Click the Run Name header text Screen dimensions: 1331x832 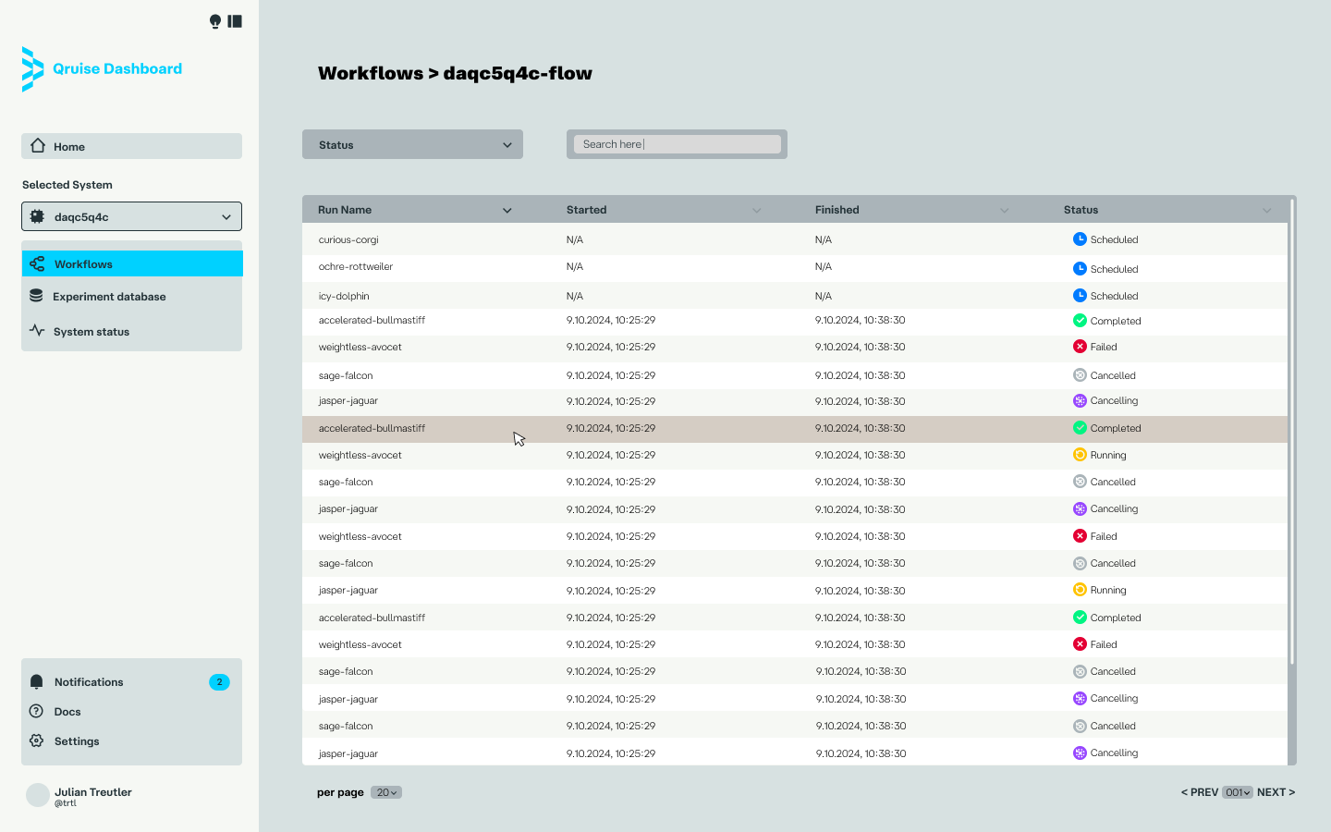(345, 210)
